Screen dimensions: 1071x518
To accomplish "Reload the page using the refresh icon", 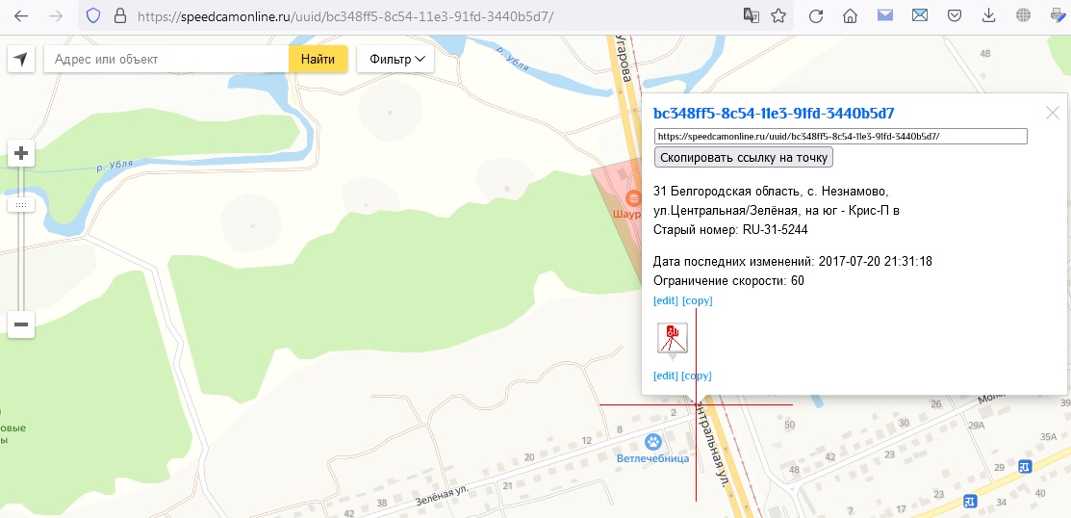I will coord(815,16).
